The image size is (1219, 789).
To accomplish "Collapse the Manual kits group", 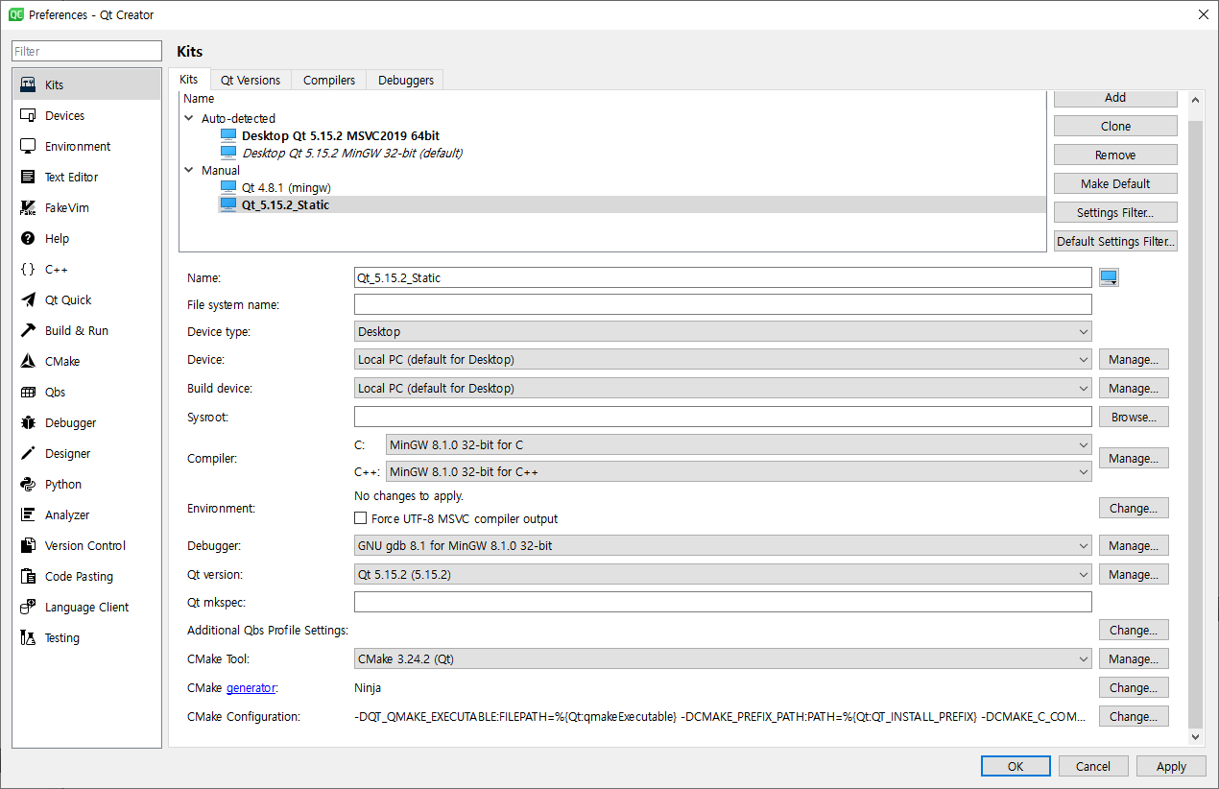I will (x=188, y=171).
